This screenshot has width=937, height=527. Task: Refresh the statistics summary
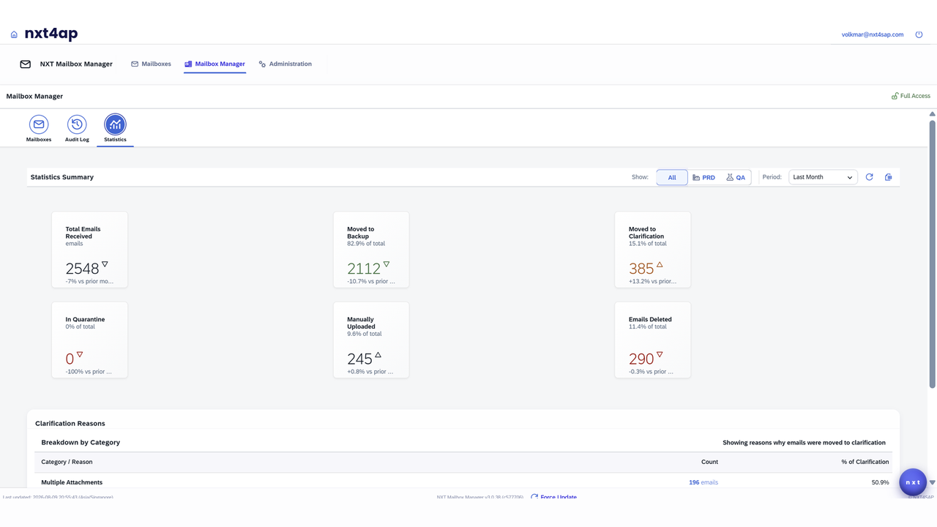click(870, 177)
